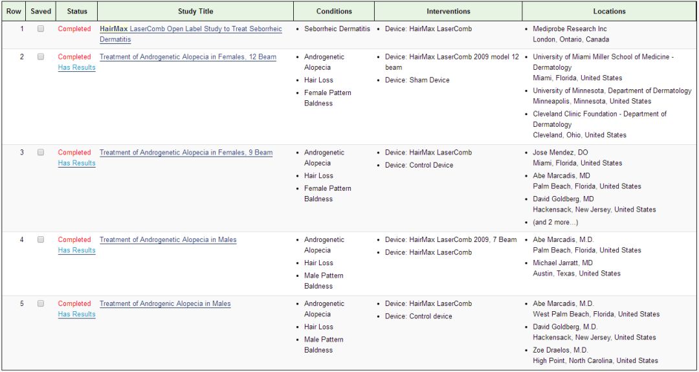Open Treatment of Androgenetic Alopecia in Males
The image size is (699, 372).
pos(168,240)
